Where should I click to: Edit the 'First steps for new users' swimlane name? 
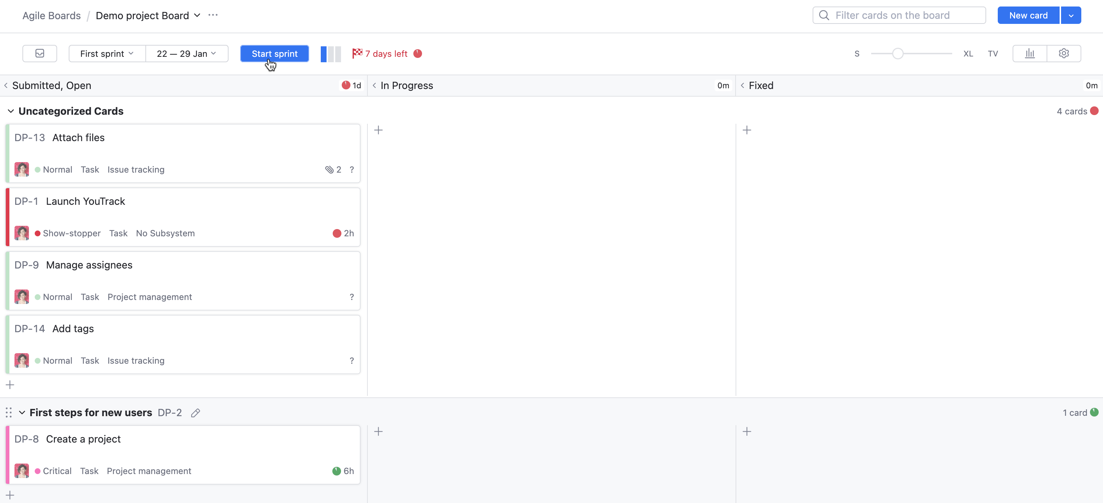click(196, 412)
